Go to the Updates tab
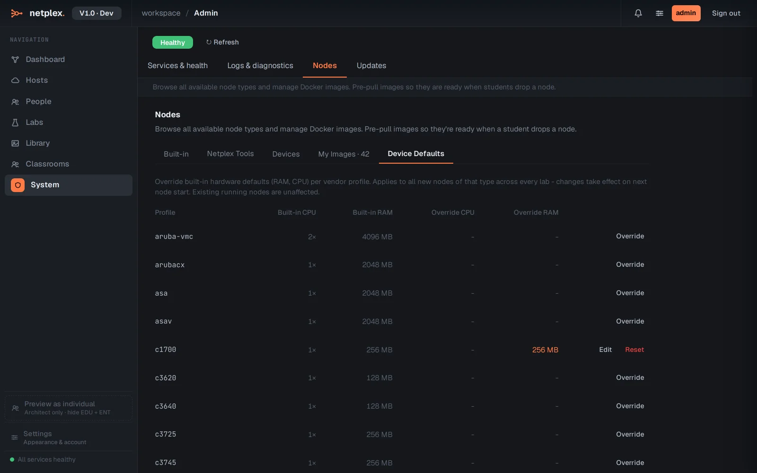Viewport: 757px width, 473px height. 371,66
